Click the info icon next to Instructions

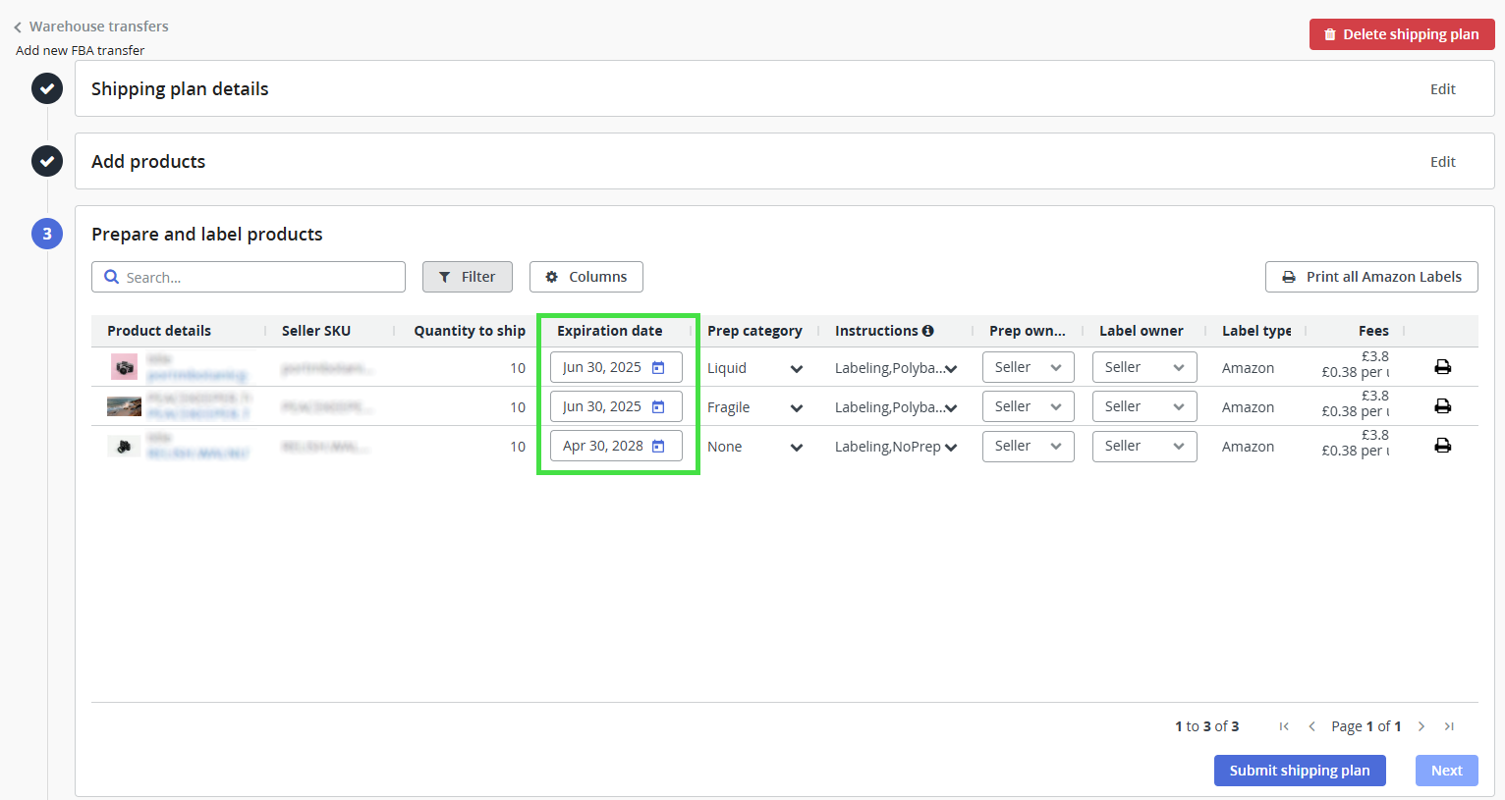click(927, 331)
